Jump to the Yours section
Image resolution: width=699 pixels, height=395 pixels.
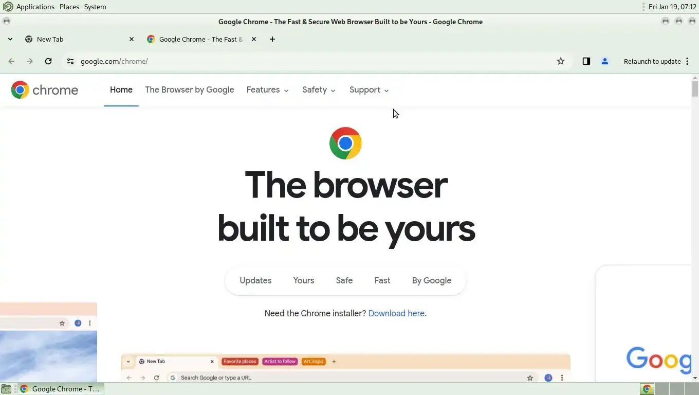(x=304, y=281)
